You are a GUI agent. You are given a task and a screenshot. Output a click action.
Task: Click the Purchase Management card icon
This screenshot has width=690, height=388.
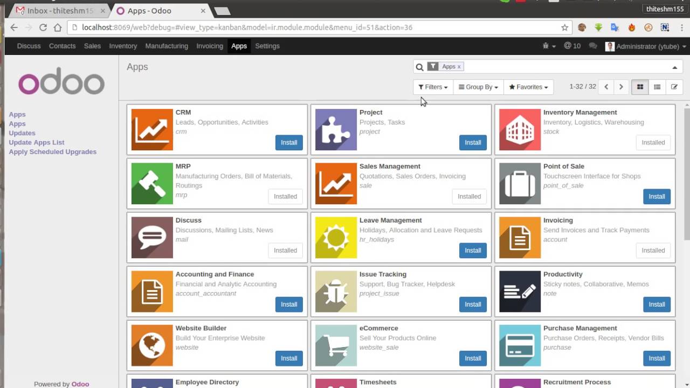coord(520,345)
